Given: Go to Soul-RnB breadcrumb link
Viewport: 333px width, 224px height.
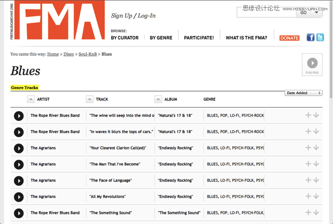Looking at the screenshot, I should (87, 54).
